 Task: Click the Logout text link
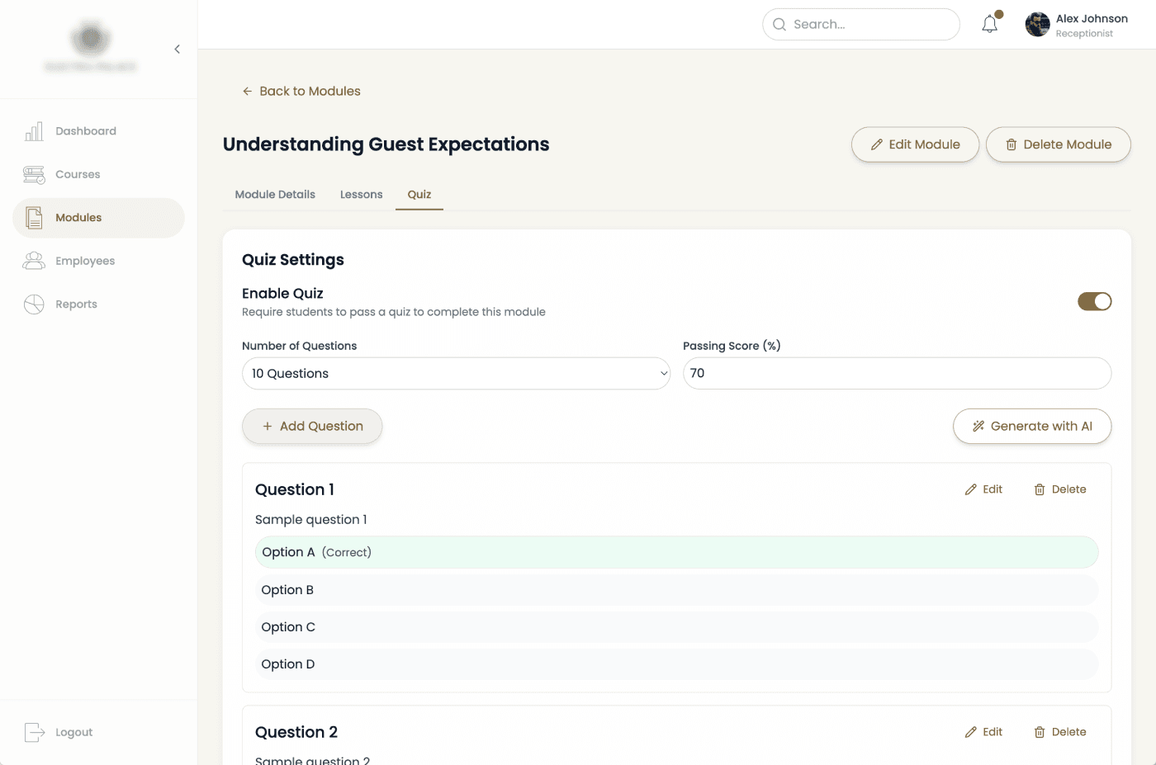point(73,732)
